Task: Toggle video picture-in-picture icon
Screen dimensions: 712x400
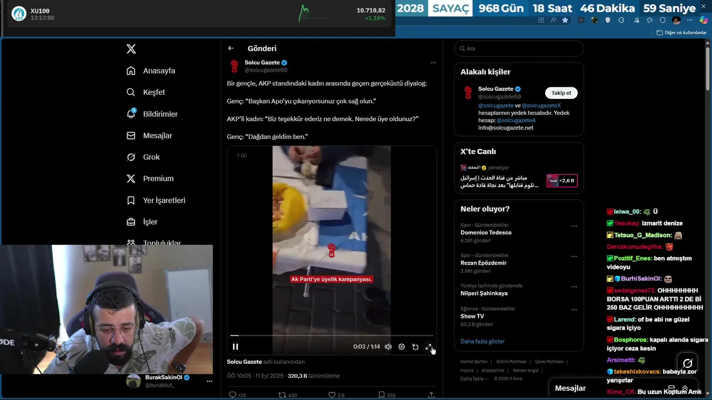Action: point(415,347)
